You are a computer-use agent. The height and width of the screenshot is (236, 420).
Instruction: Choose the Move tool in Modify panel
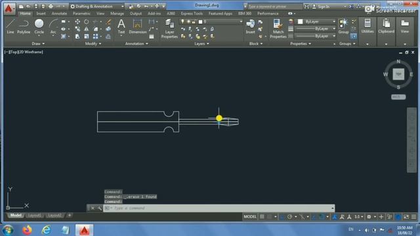(77, 22)
